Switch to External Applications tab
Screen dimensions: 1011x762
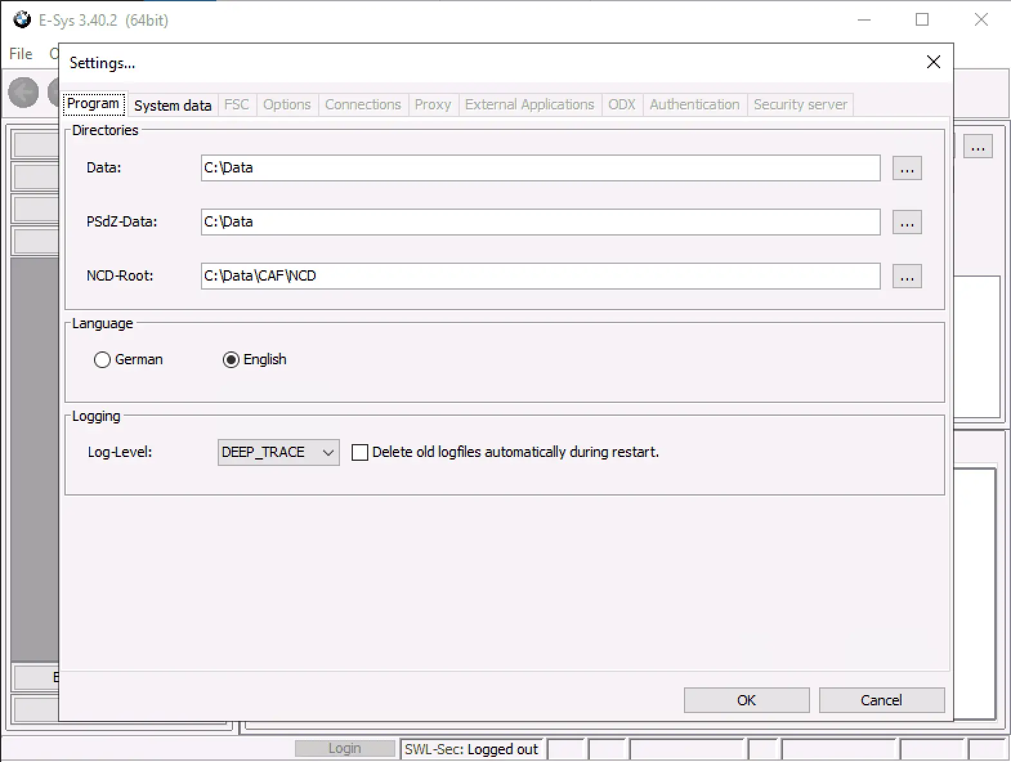tap(529, 105)
